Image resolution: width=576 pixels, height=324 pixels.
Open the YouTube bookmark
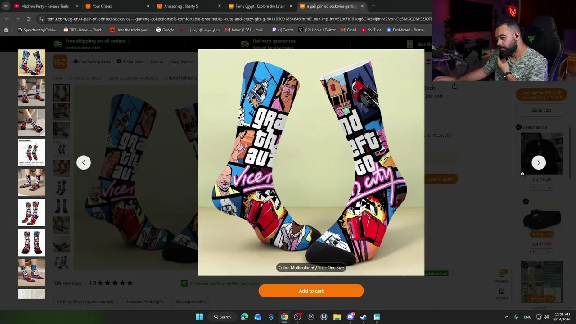click(371, 30)
